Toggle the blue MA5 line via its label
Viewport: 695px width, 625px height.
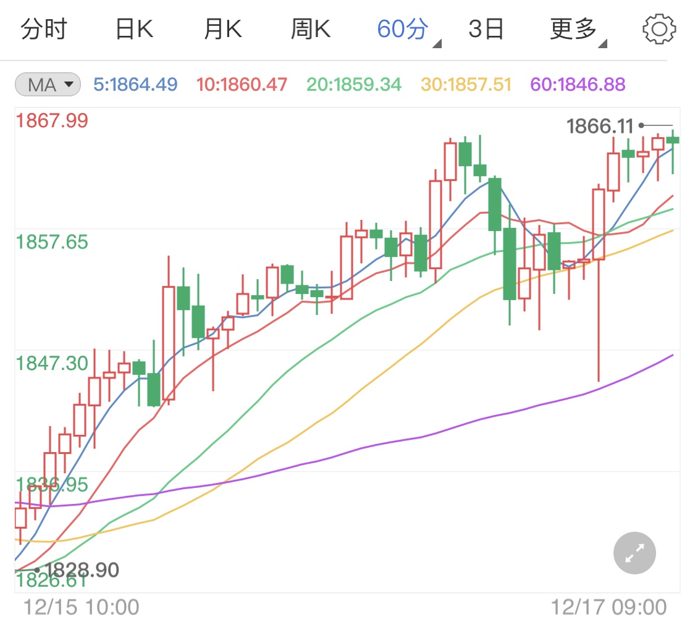click(x=136, y=85)
